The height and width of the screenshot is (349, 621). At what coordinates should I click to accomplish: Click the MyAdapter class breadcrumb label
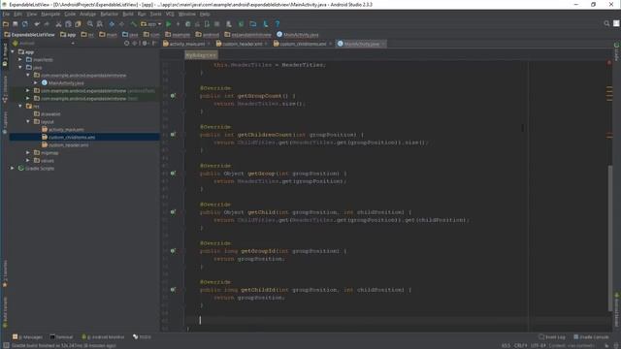[201, 55]
